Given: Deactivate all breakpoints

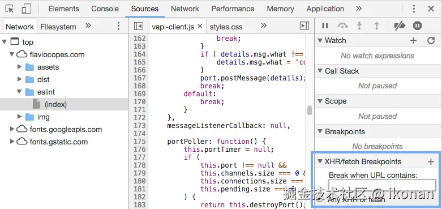Looking at the screenshot, I should coord(400,26).
